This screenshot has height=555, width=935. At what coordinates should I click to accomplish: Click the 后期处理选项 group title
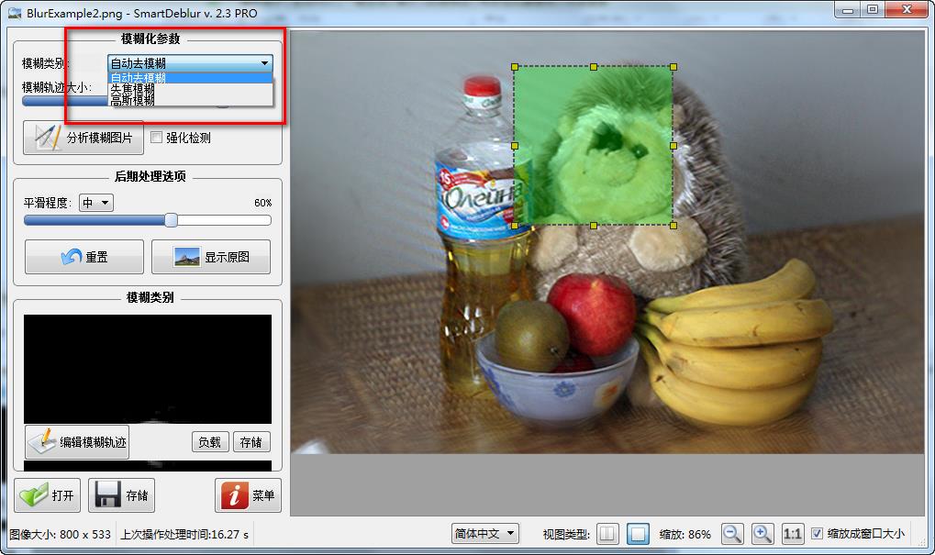[150, 176]
